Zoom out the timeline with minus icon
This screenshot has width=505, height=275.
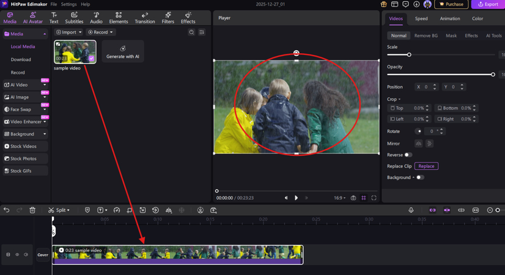[490, 210]
